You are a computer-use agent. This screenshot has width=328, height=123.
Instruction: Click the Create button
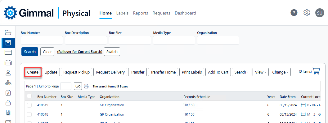coord(33,72)
